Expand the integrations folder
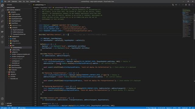195x109 pixels. (x=18, y=41)
